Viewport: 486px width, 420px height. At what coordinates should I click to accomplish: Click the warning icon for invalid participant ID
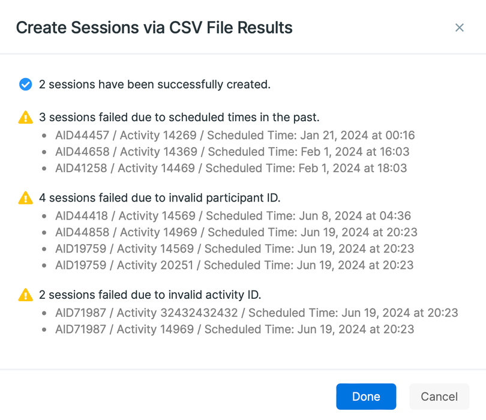tap(25, 198)
